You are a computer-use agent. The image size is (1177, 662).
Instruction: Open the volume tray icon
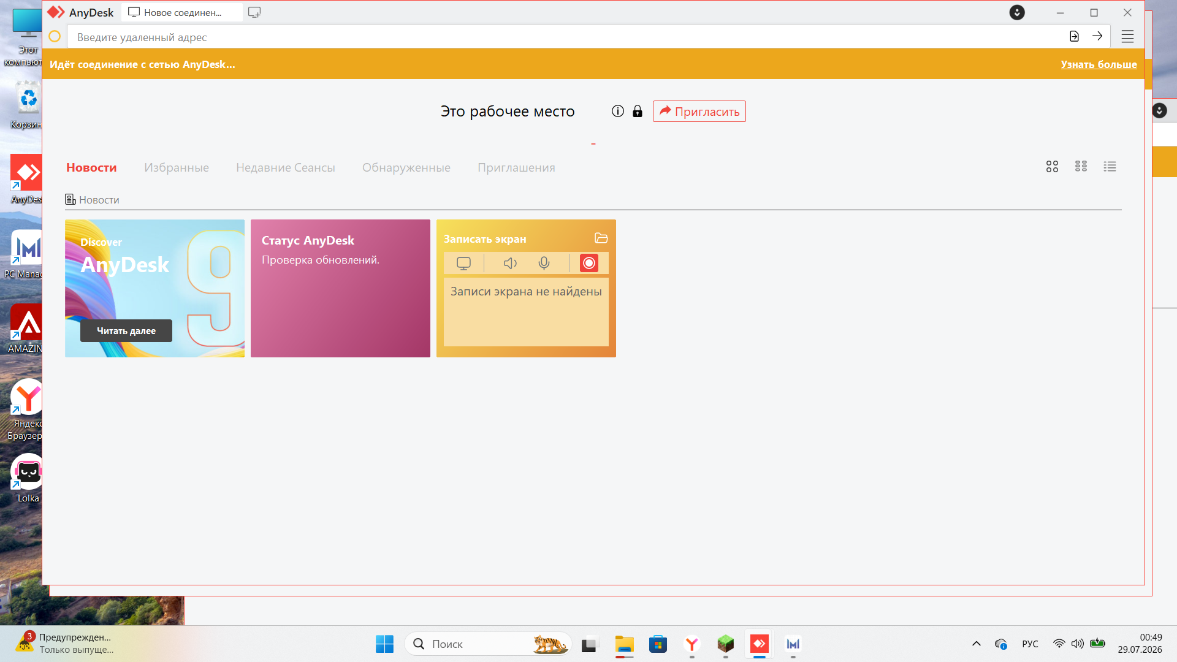pyautogui.click(x=1077, y=644)
